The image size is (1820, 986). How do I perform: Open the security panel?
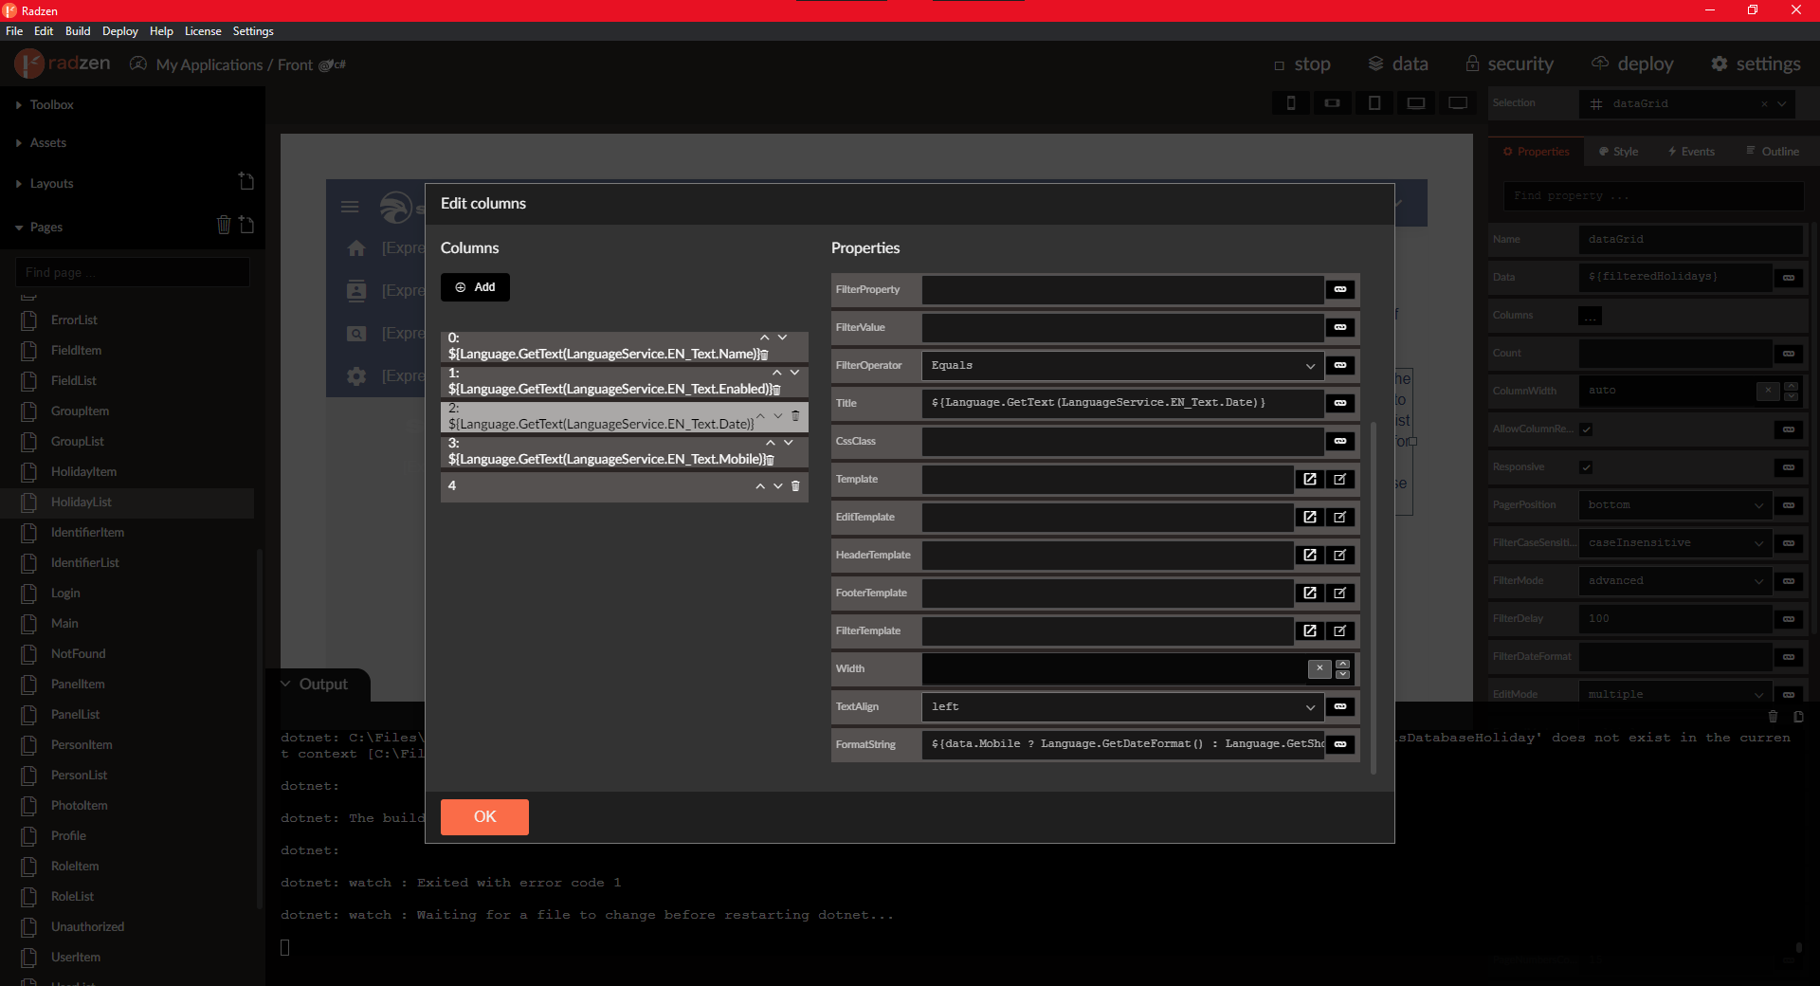tap(1509, 64)
